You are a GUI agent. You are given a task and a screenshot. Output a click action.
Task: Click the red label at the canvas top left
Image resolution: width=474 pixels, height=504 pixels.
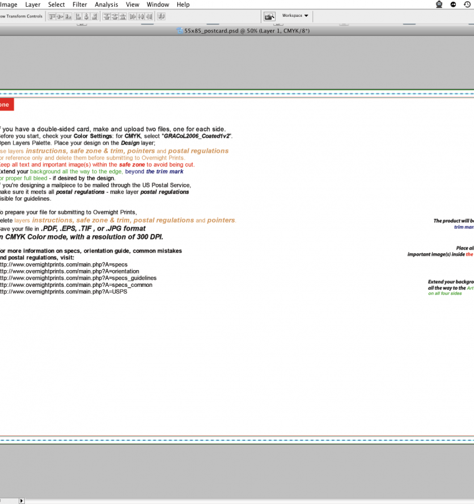click(x=5, y=105)
